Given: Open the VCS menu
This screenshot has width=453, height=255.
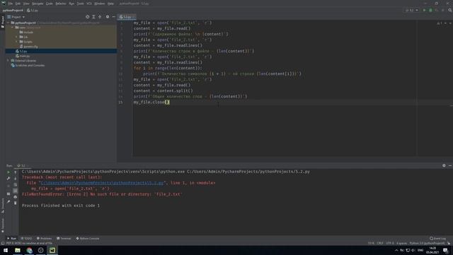Looking at the screenshot, I should point(89,4).
